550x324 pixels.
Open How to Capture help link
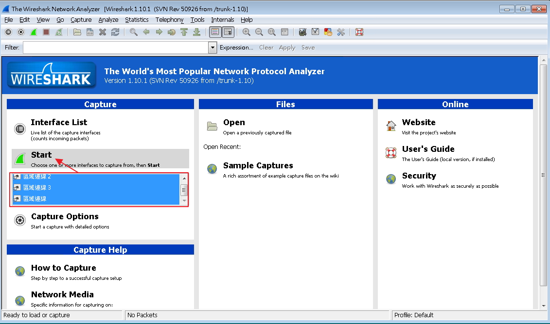pos(63,268)
